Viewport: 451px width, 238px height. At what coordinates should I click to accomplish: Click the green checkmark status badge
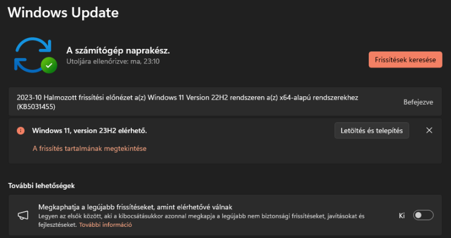tap(49, 65)
